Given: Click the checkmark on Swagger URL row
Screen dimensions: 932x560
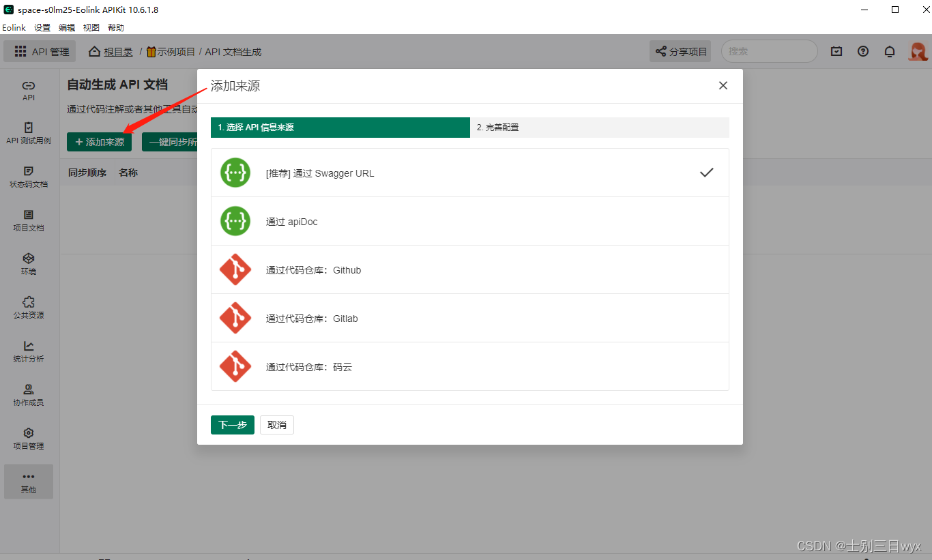Looking at the screenshot, I should tap(707, 173).
